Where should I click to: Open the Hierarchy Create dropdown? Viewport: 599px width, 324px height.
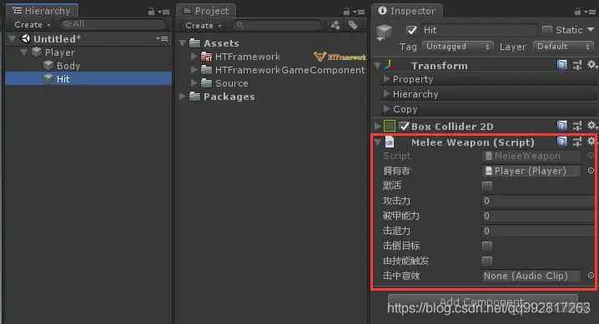click(32, 25)
